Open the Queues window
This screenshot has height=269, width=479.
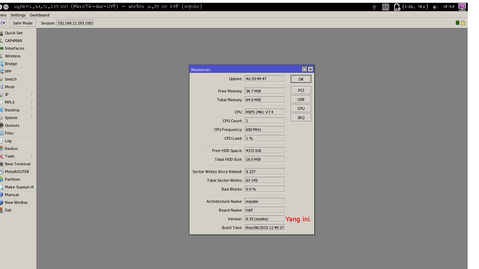(18, 125)
